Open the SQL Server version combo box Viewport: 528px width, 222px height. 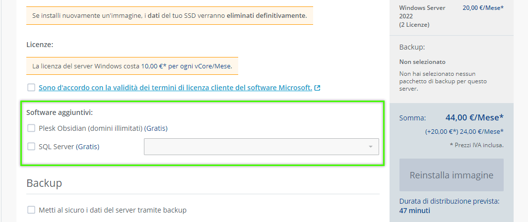pyautogui.click(x=262, y=147)
